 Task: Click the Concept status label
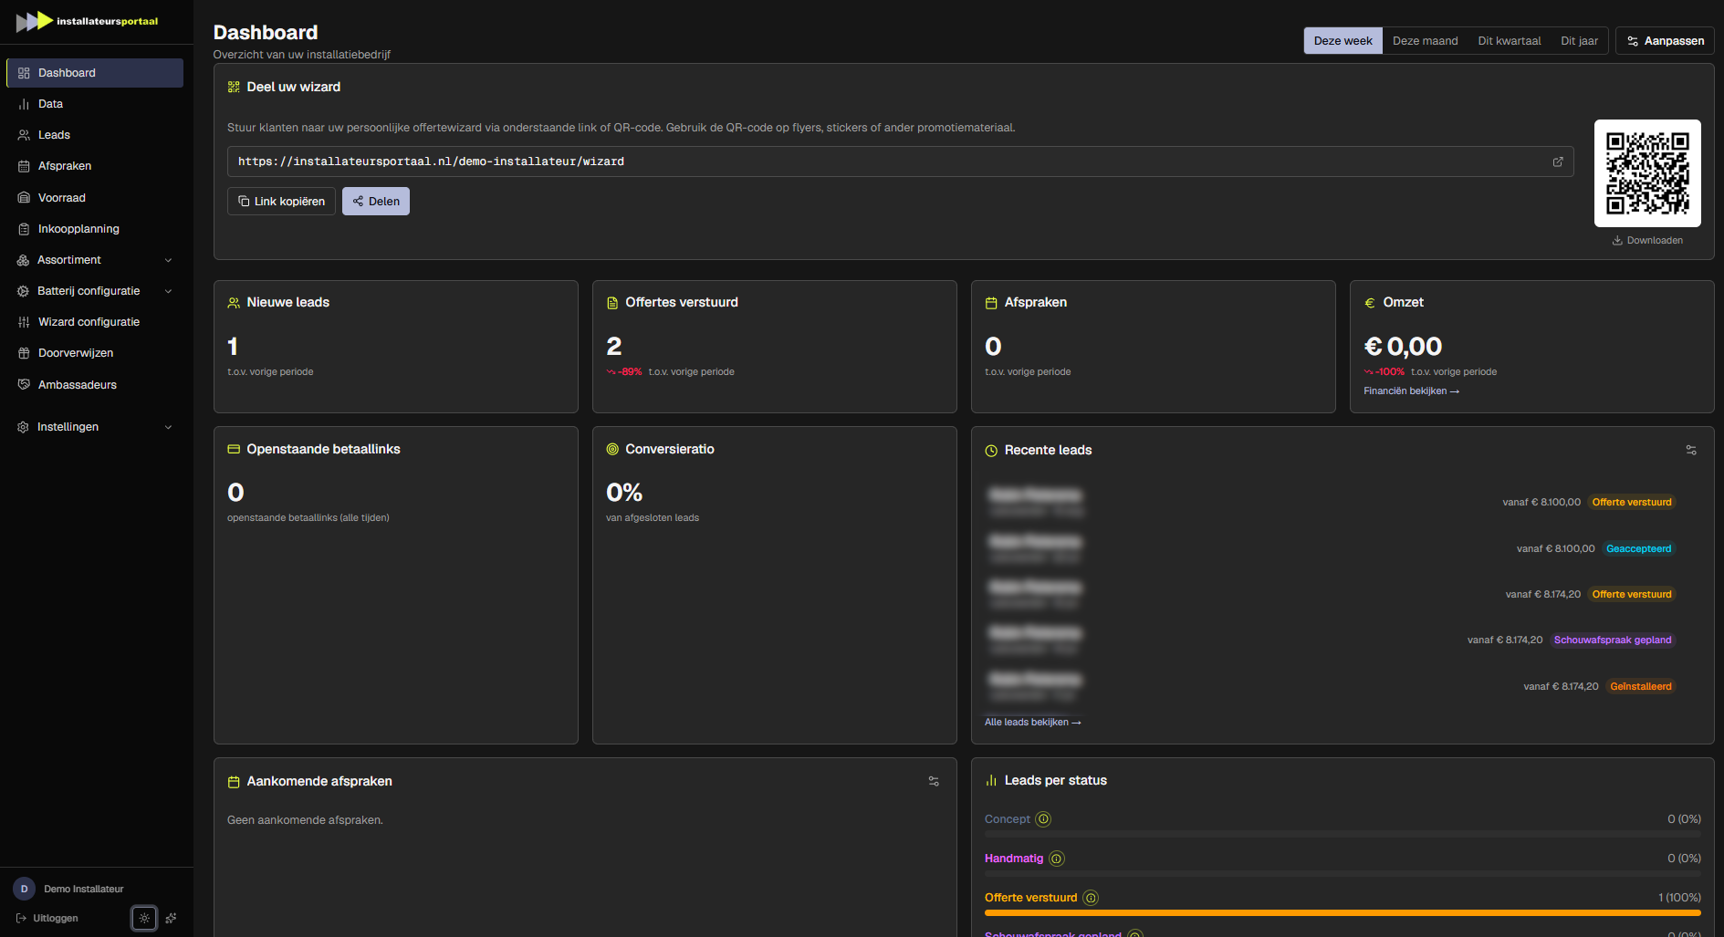[x=1007, y=819]
